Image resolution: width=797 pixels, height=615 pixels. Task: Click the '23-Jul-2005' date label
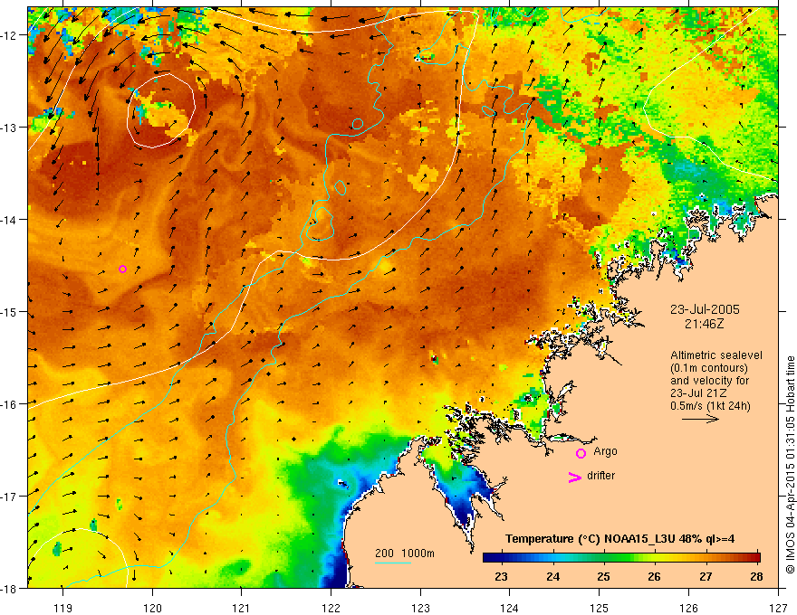705,309
